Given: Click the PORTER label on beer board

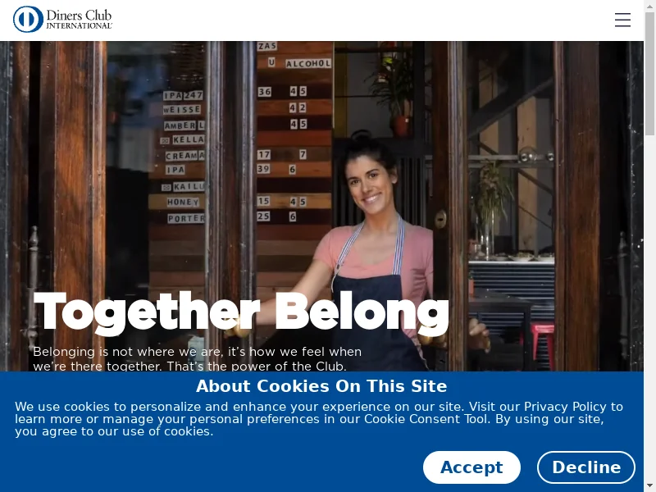Looking at the screenshot, I should [186, 218].
